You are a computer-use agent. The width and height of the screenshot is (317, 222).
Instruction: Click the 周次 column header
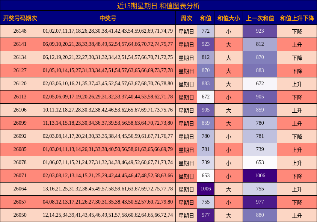tap(186, 18)
